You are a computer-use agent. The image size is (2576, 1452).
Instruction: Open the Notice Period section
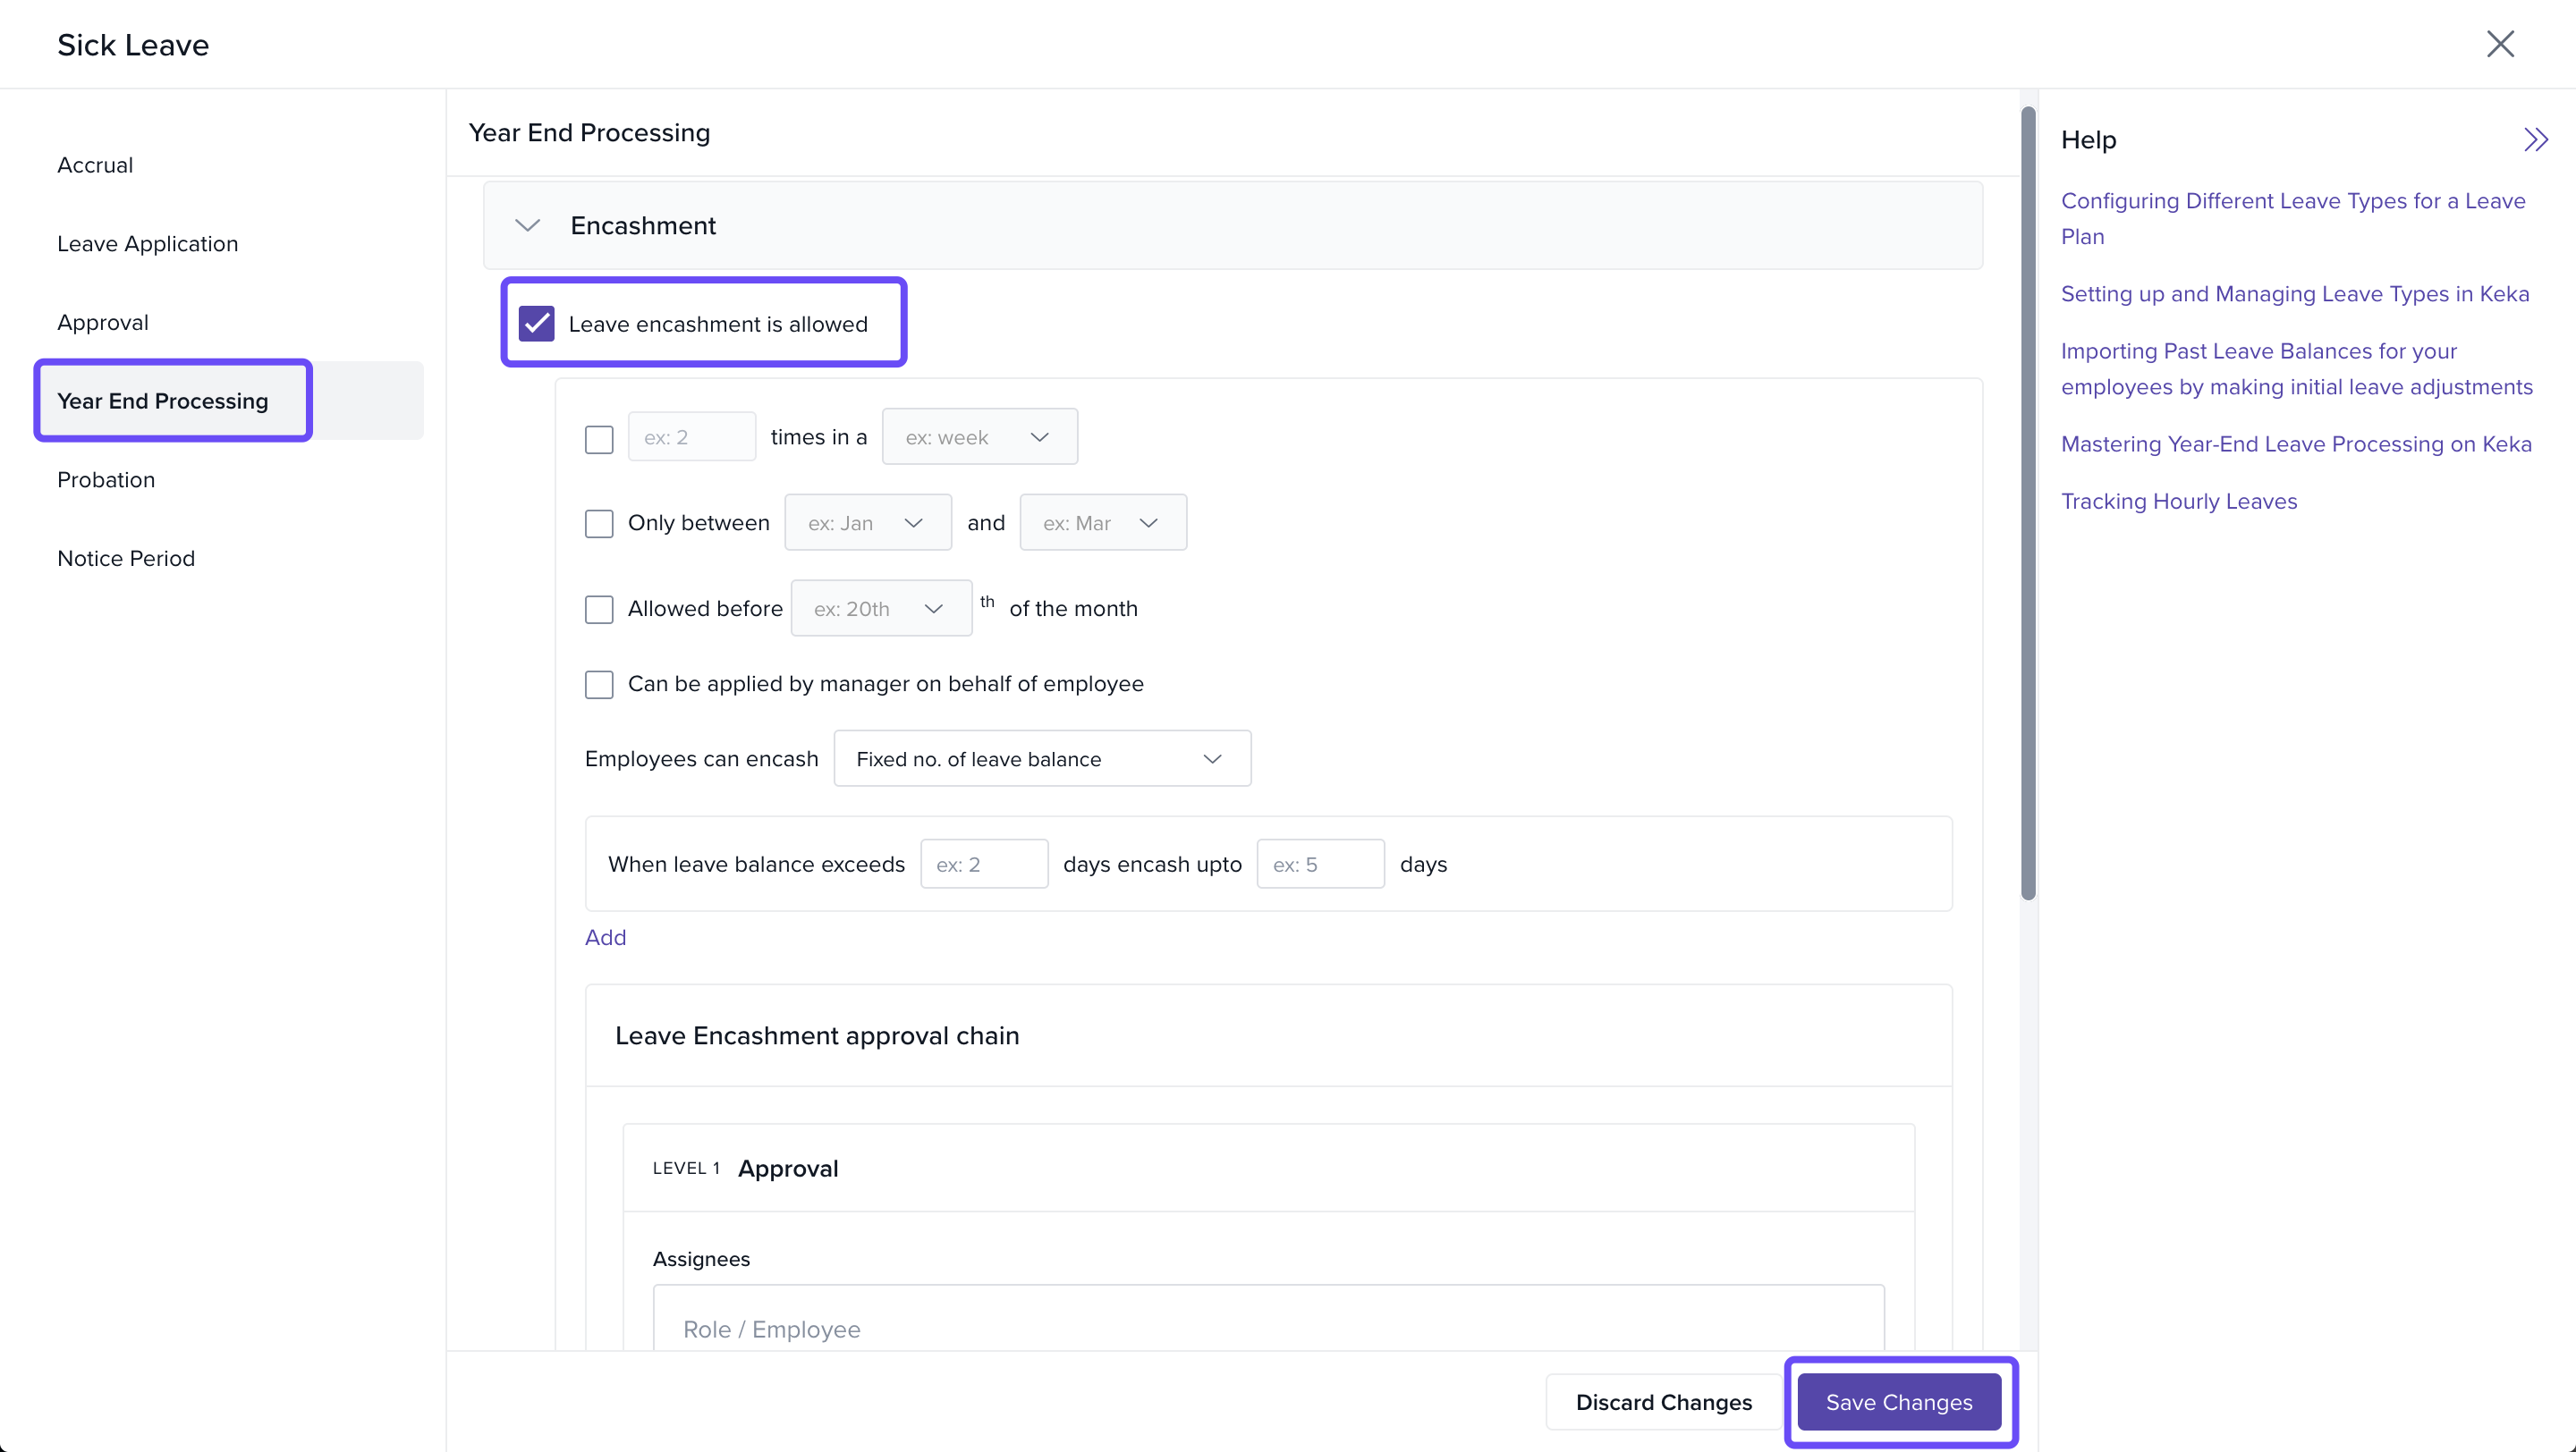126,559
